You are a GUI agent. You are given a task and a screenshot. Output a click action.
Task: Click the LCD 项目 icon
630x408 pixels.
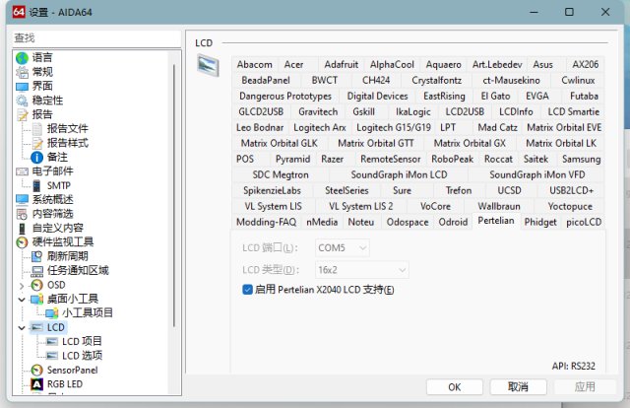point(52,342)
